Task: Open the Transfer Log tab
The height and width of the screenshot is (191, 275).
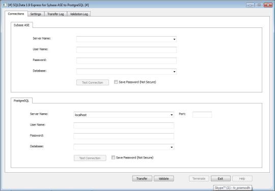Action: (56, 14)
